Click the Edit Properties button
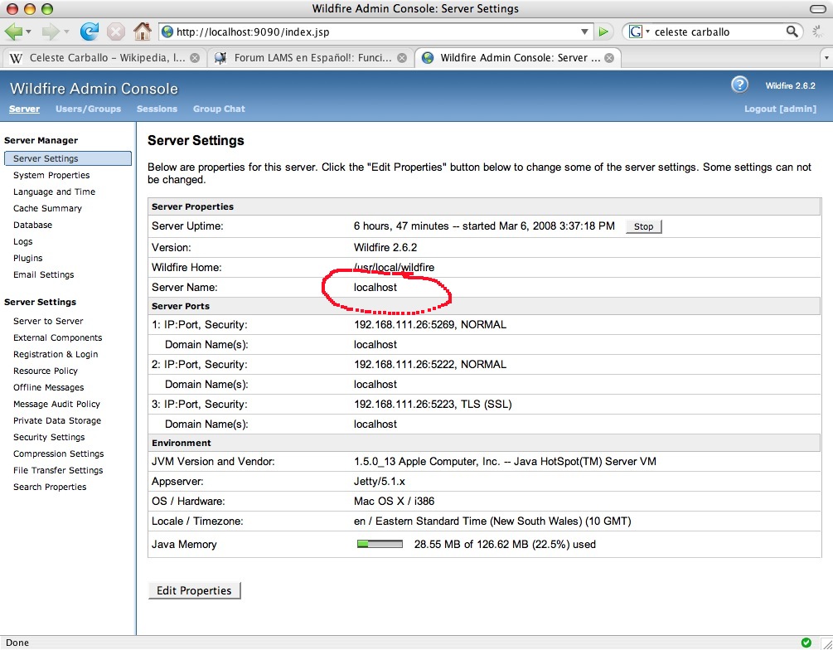Viewport: 833px width, 650px height. [x=194, y=590]
